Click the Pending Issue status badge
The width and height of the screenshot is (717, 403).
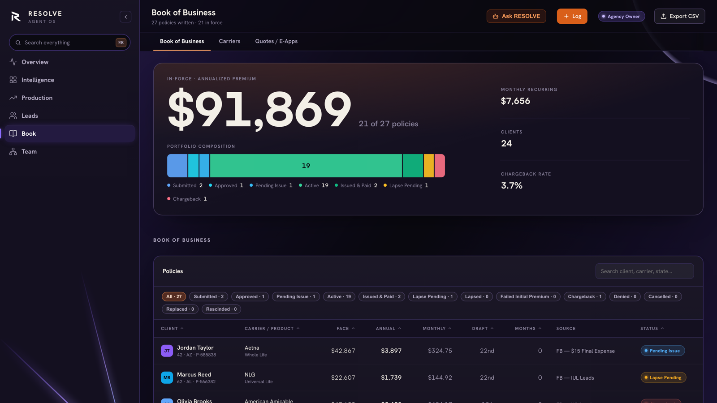tap(662, 351)
